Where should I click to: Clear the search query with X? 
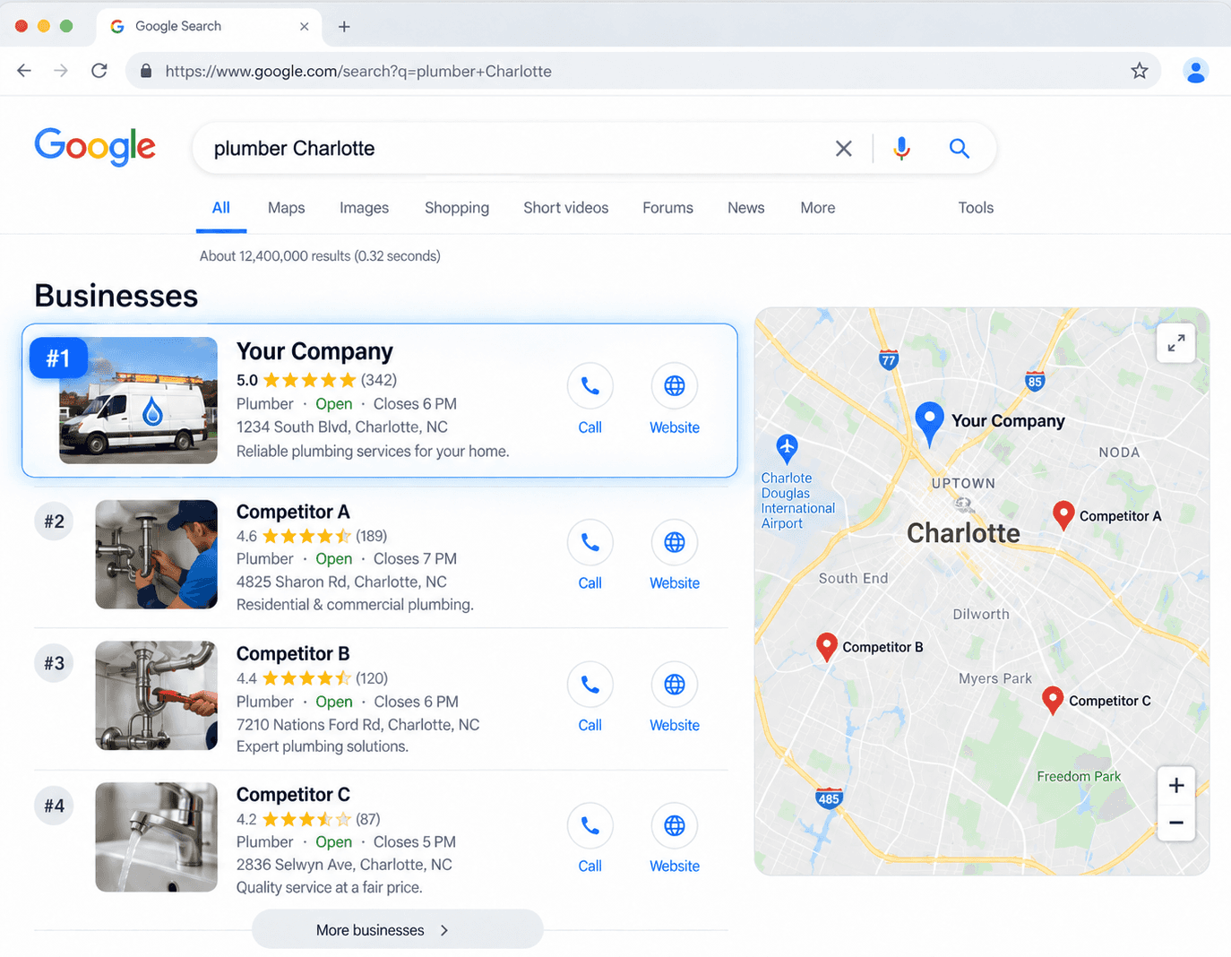tap(843, 149)
